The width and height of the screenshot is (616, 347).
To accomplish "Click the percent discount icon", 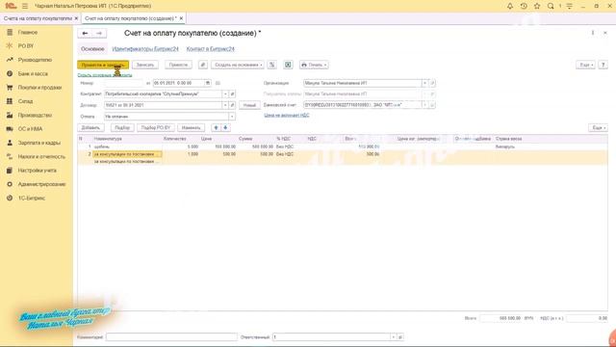I will pyautogui.click(x=271, y=65).
